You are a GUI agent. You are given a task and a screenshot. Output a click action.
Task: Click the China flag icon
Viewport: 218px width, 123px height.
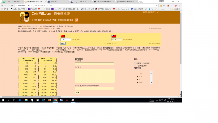[x=63, y=36]
